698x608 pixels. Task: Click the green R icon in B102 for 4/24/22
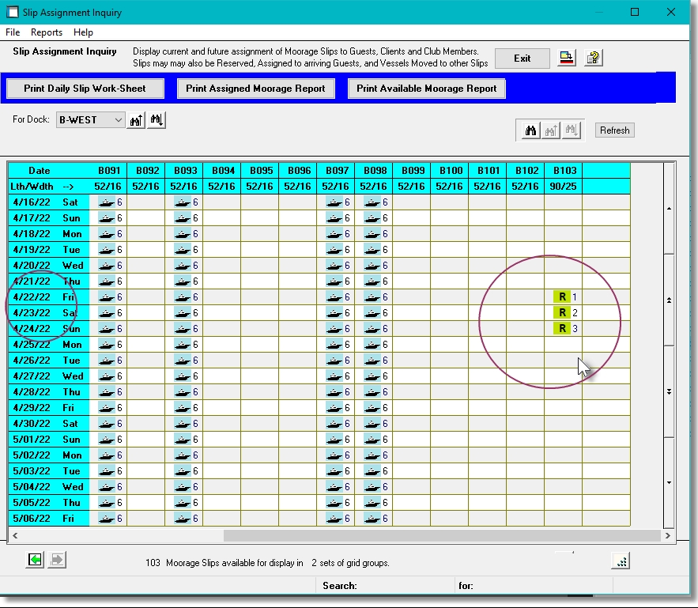pos(560,327)
